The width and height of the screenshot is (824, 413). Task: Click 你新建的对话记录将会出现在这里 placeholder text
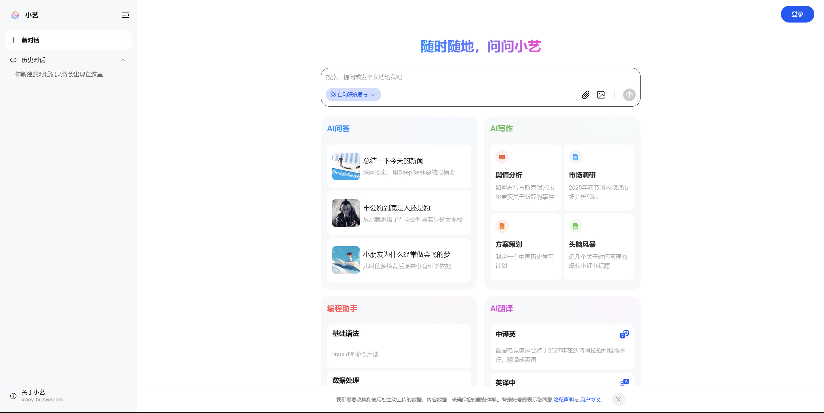(59, 74)
